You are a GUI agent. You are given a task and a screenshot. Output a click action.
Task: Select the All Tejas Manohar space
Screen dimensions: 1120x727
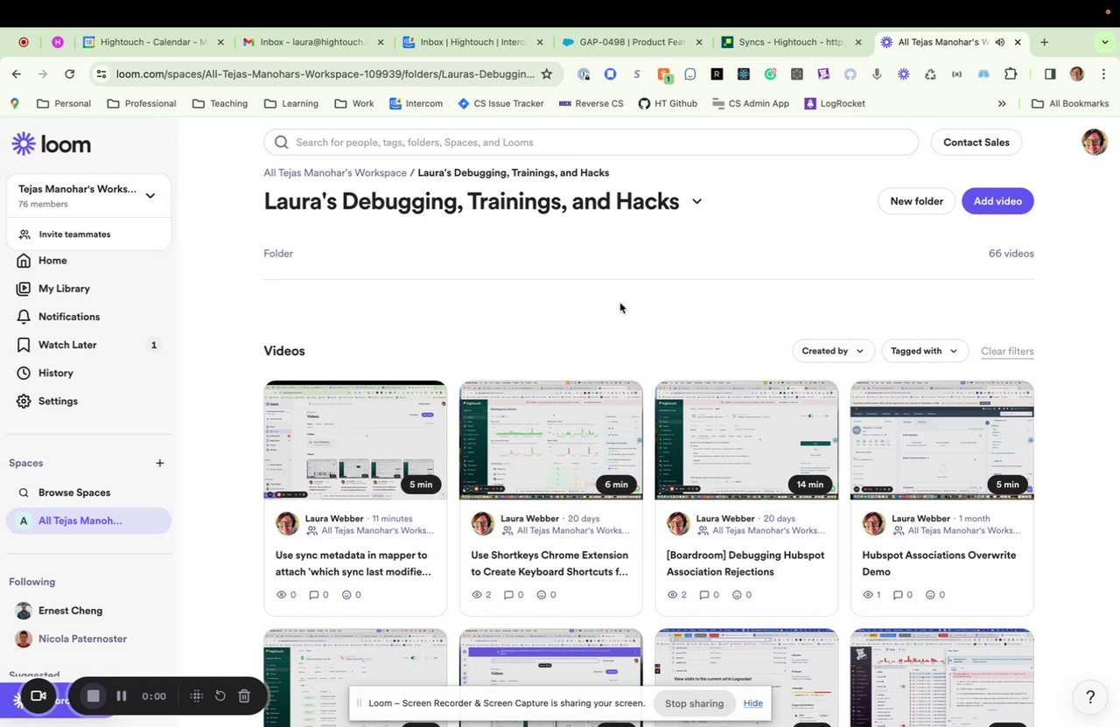(88, 521)
